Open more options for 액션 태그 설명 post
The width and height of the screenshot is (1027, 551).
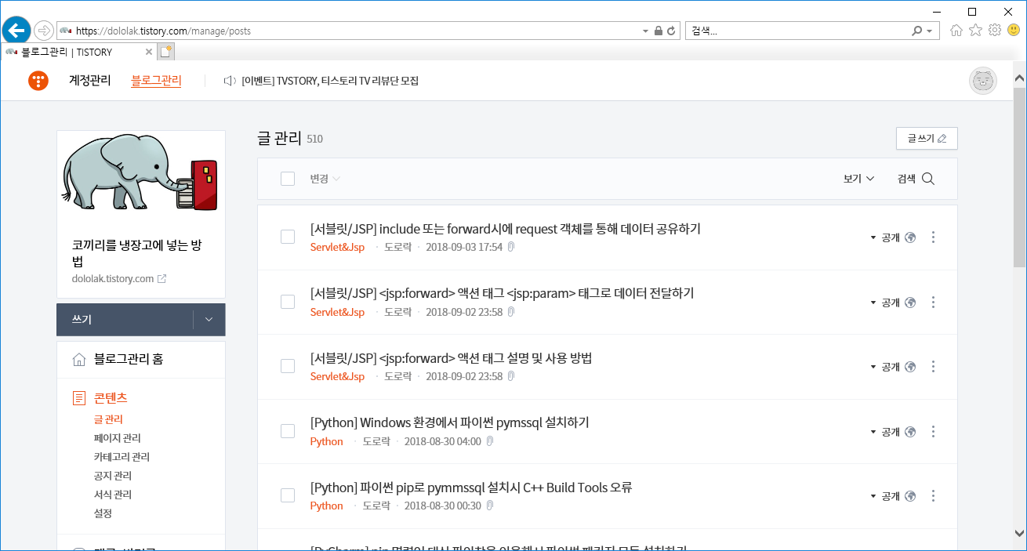coord(933,366)
